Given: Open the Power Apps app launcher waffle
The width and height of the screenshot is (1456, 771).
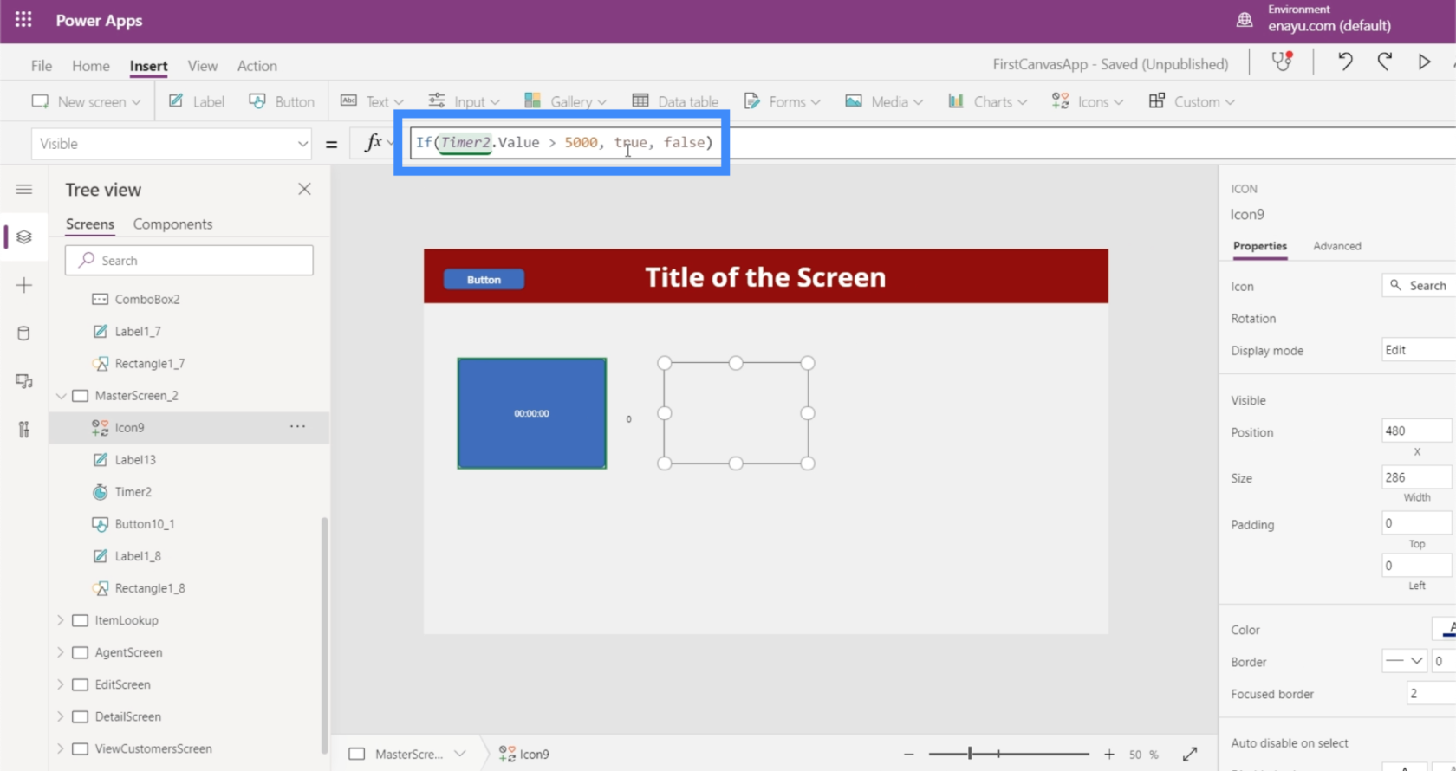Looking at the screenshot, I should (23, 20).
